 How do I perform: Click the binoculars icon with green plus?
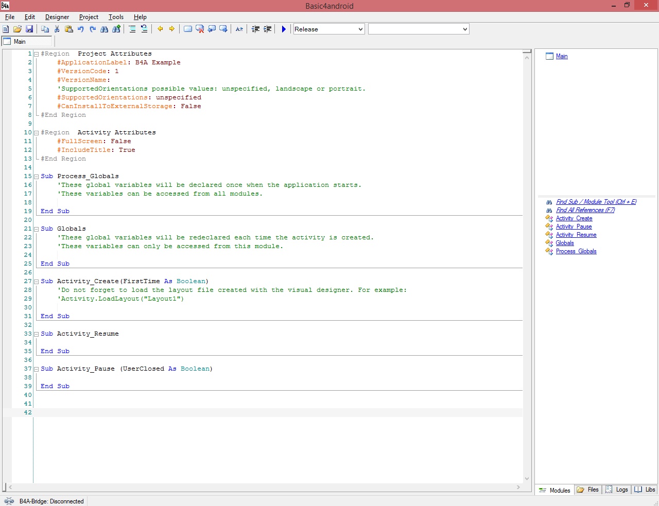(x=116, y=29)
